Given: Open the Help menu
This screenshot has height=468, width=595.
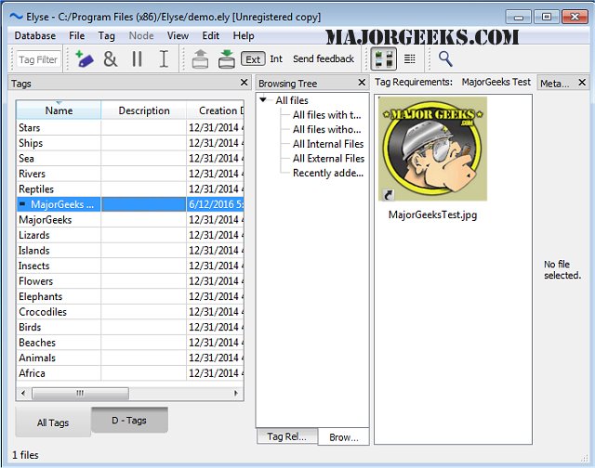Looking at the screenshot, I should coord(244,35).
